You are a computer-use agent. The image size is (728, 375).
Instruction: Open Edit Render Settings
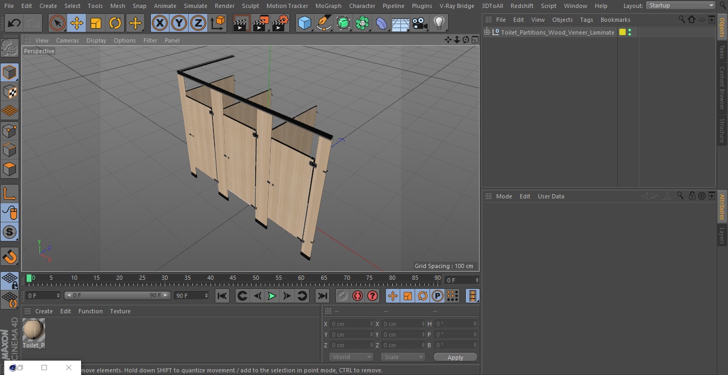pos(280,23)
